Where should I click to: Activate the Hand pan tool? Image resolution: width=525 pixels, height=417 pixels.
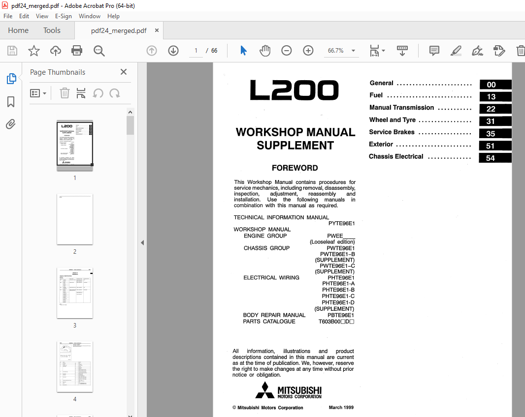click(265, 51)
